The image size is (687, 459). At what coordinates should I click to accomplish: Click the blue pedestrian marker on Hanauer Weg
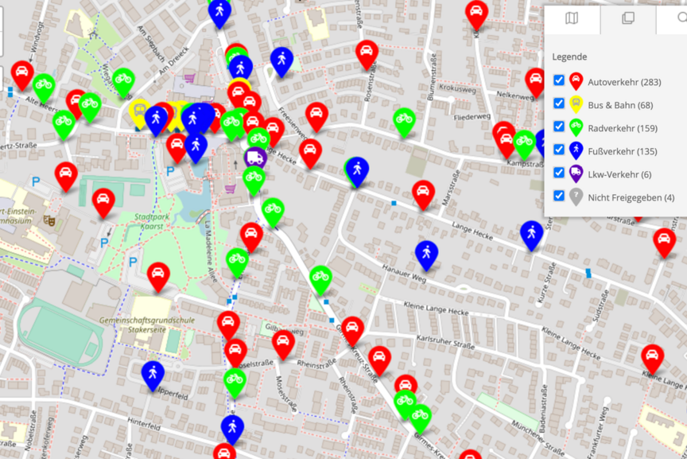coord(427,253)
